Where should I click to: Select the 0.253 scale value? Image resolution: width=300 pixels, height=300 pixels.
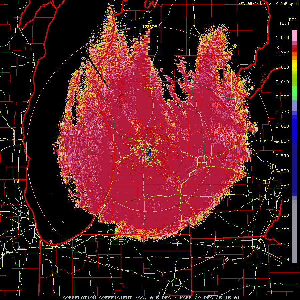pos(282,245)
